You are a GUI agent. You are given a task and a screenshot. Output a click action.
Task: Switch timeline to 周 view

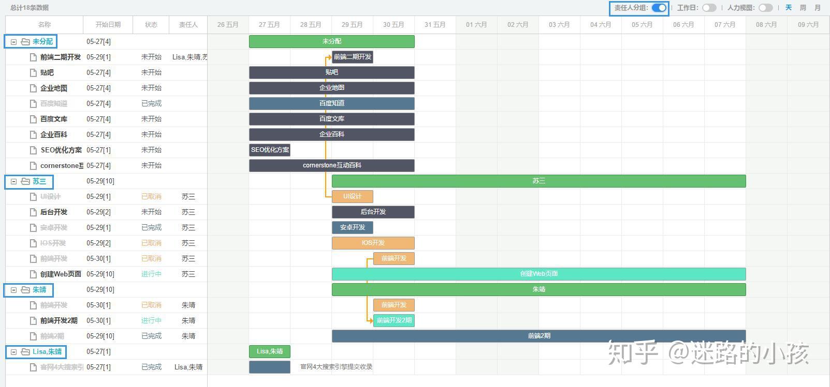803,8
